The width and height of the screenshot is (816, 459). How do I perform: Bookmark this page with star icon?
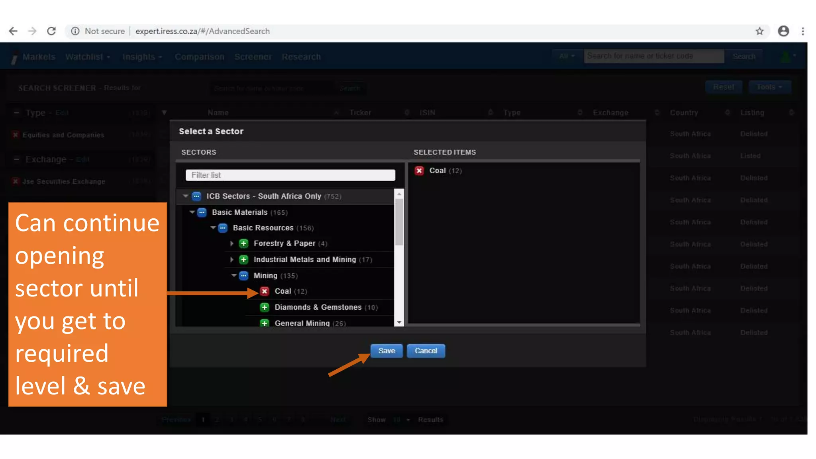(759, 31)
